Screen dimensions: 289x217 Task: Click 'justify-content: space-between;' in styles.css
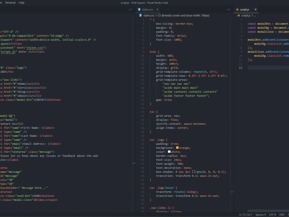(181, 124)
